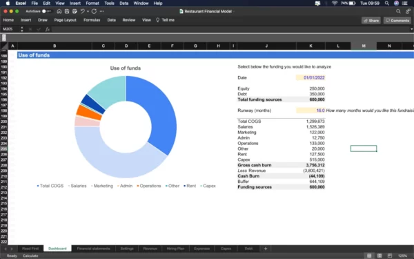Open the Comments pane button

[x=397, y=20]
